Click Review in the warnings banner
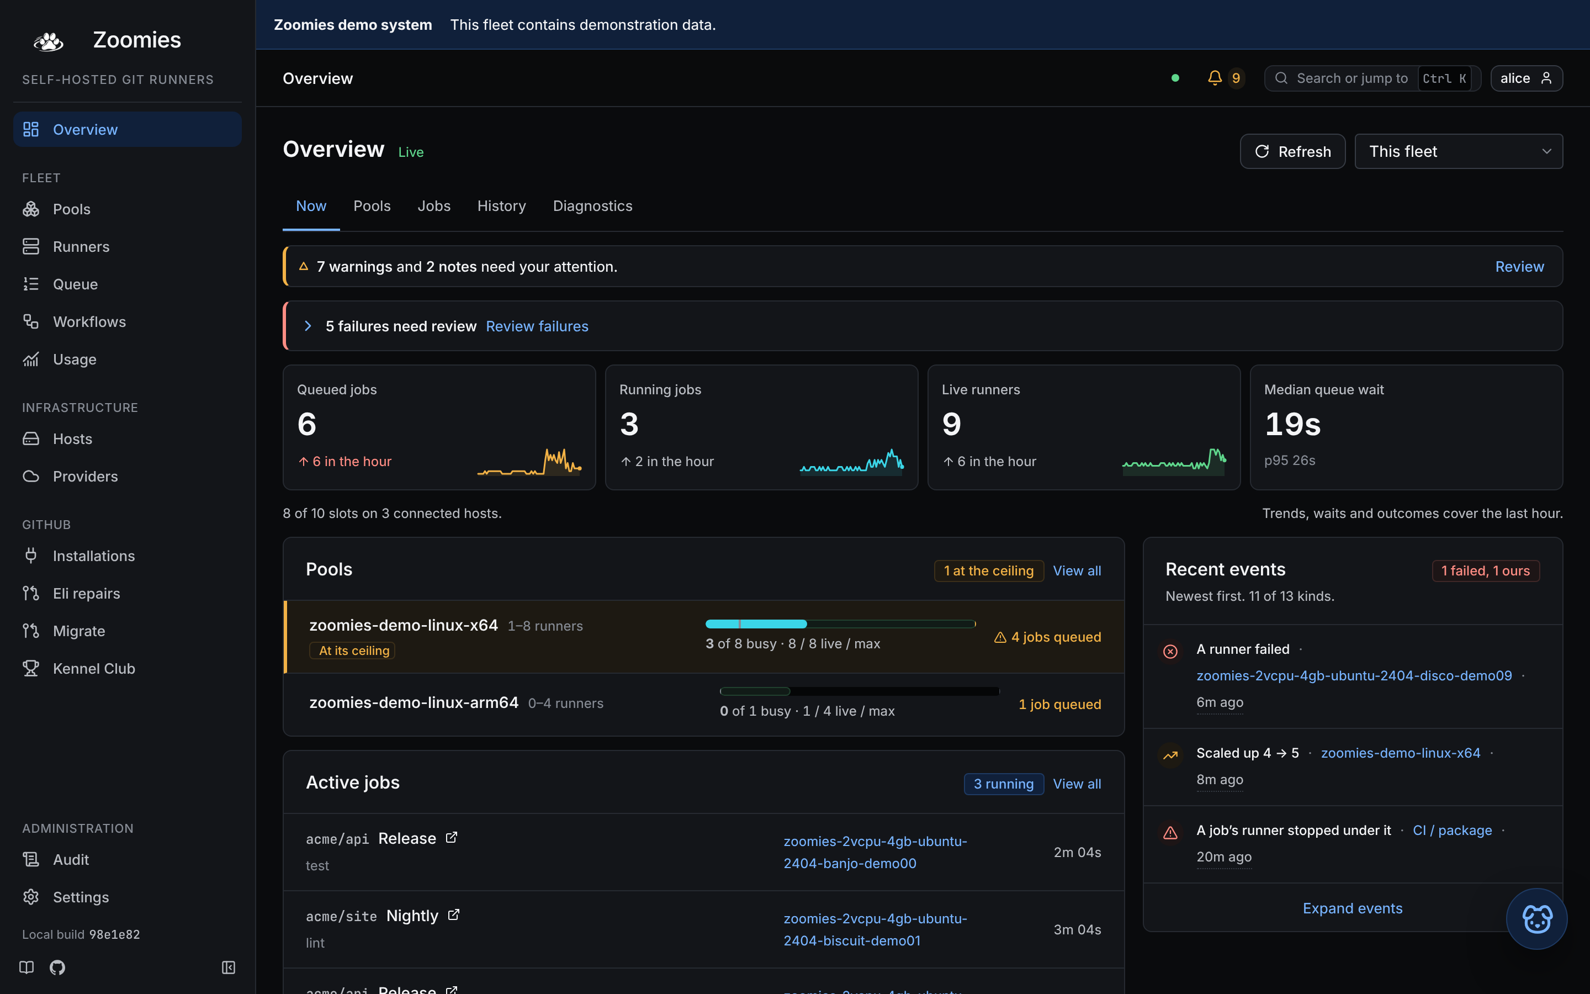 pos(1520,266)
